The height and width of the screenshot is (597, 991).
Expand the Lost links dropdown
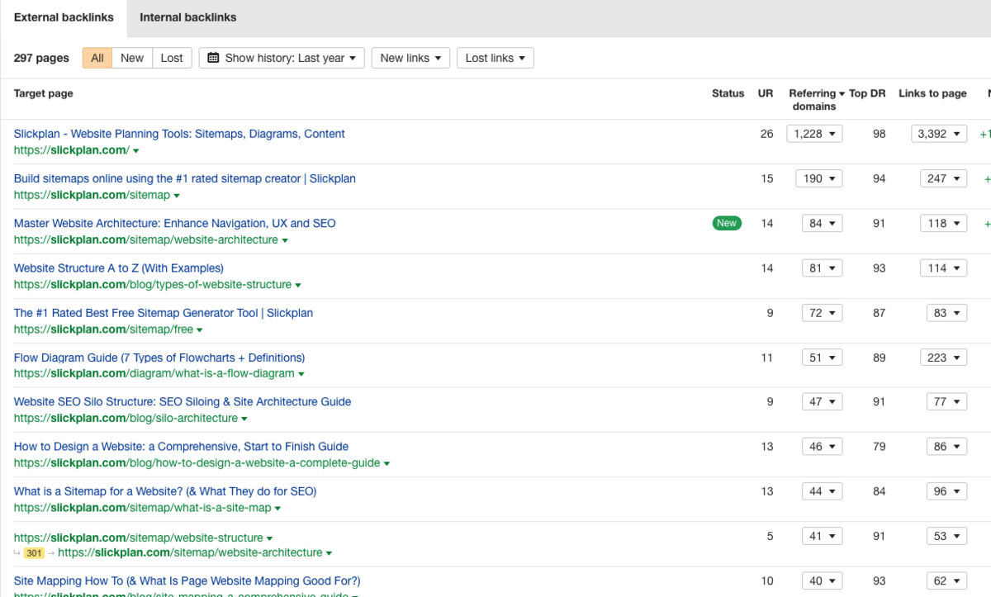click(495, 58)
